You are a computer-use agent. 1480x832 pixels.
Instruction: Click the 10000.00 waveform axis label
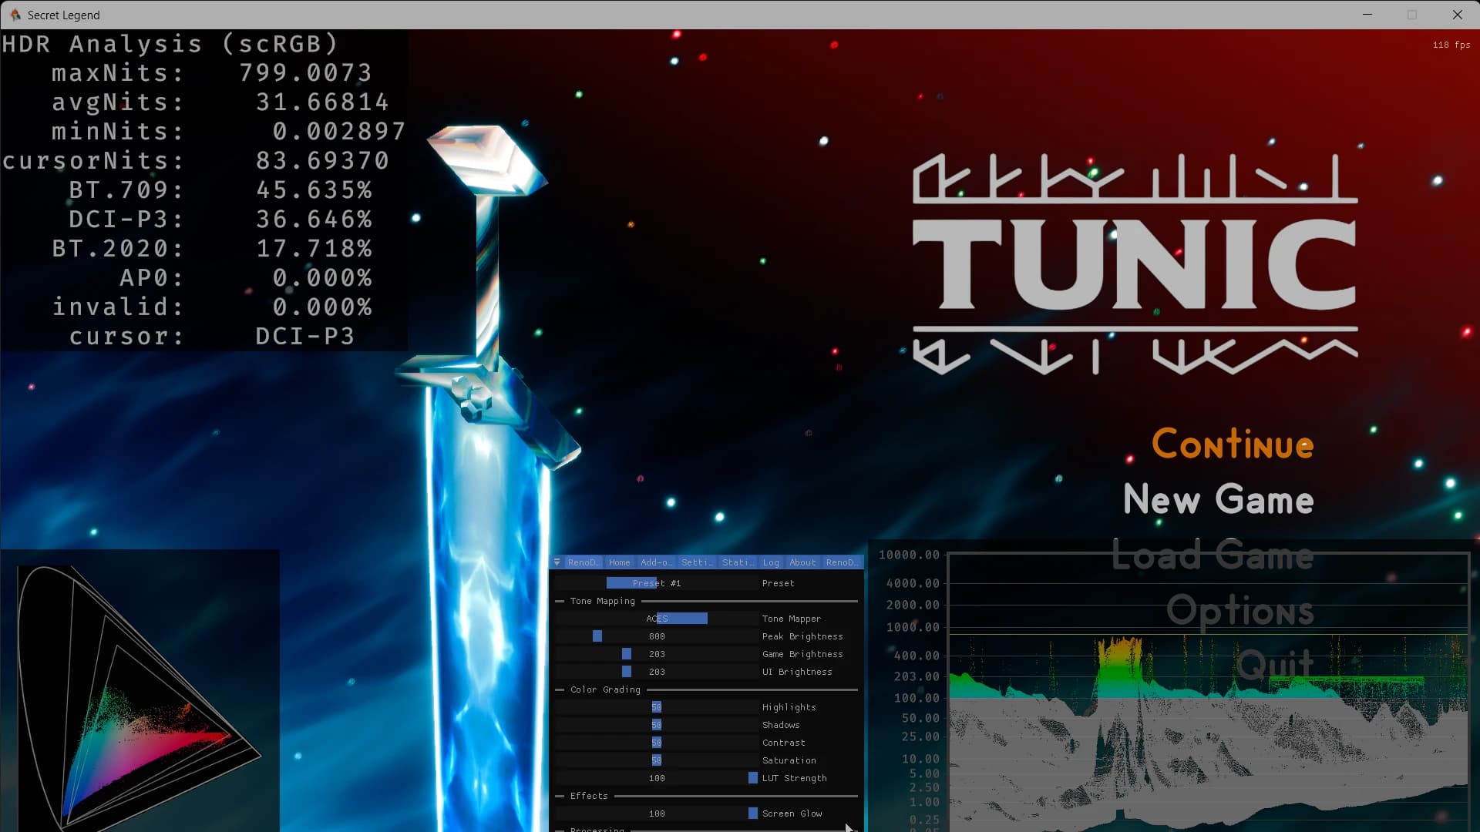click(909, 555)
